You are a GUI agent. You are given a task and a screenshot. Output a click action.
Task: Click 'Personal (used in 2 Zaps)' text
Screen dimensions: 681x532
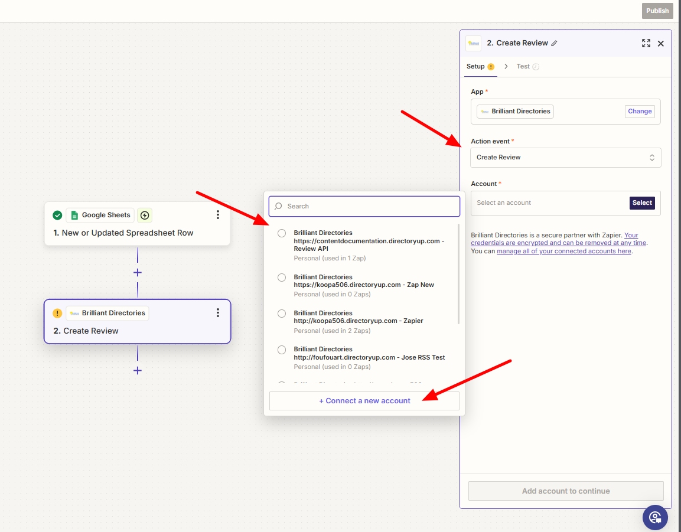[332, 331]
